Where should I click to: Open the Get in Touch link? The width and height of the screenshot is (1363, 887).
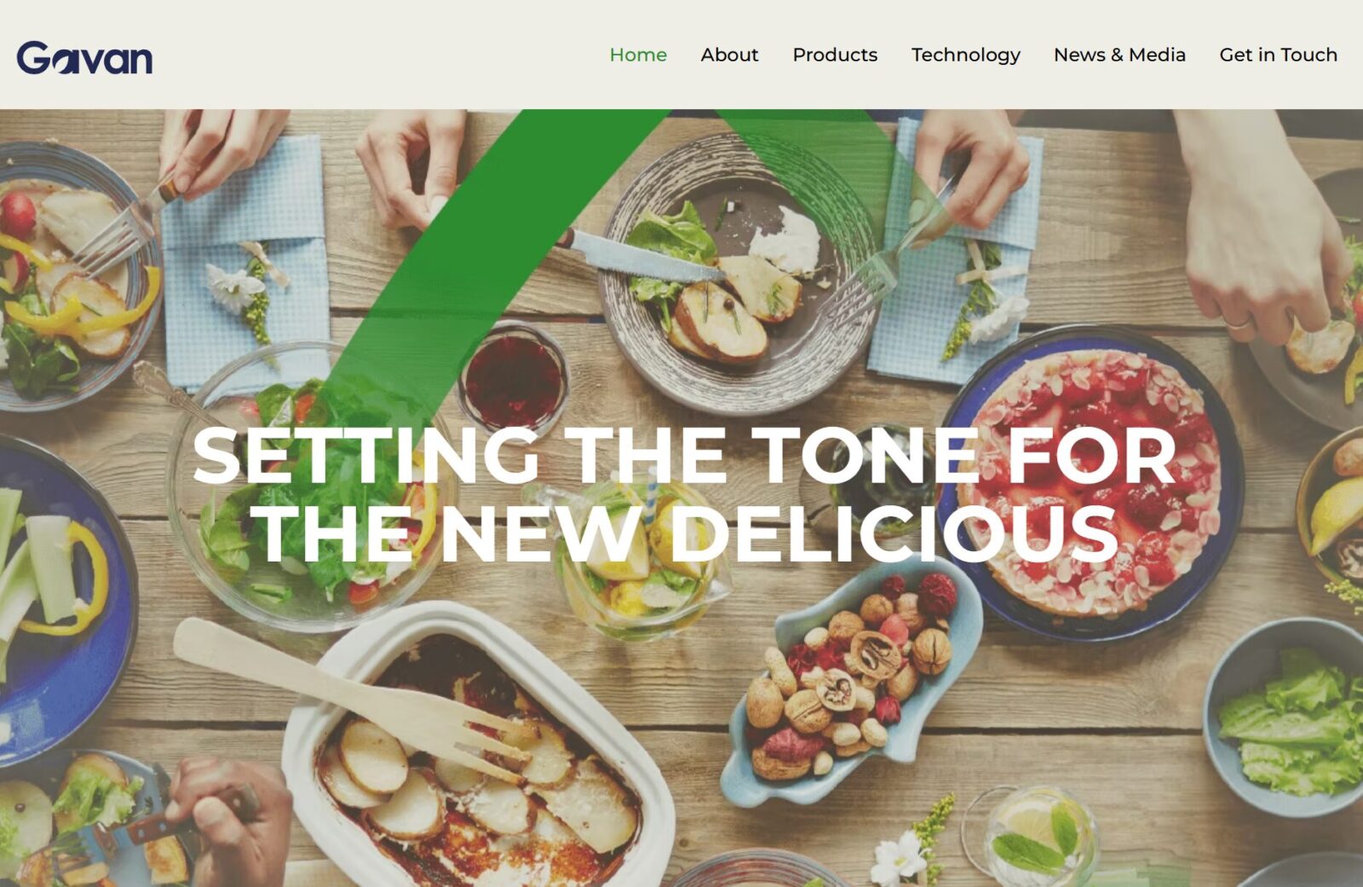point(1278,55)
